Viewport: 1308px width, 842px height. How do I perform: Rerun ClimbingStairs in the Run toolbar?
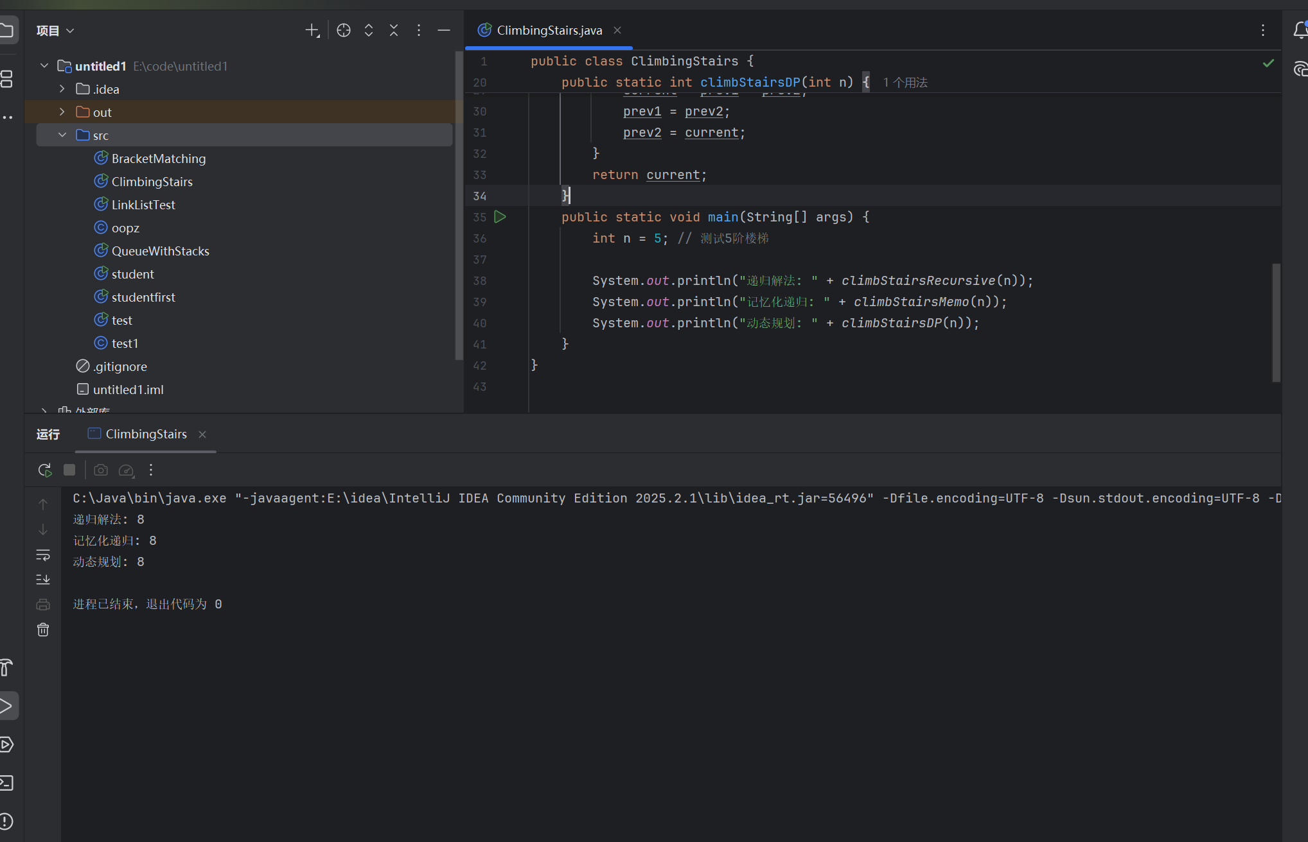coord(44,470)
